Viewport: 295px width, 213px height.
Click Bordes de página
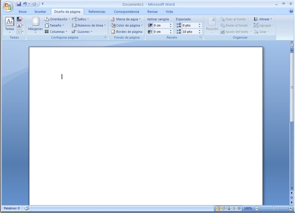[127, 32]
